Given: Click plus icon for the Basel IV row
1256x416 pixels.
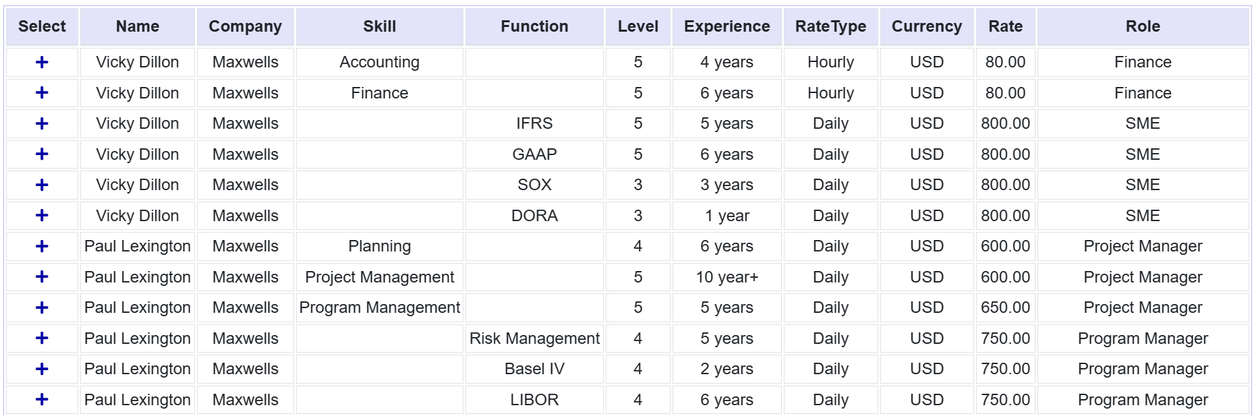Looking at the screenshot, I should point(42,369).
